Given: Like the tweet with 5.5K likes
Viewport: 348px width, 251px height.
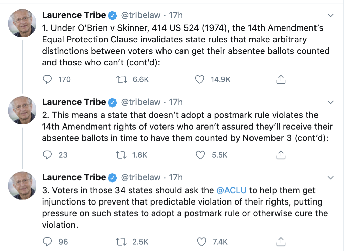Looking at the screenshot, I should point(200,155).
